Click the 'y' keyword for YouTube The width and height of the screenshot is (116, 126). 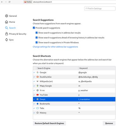pyautogui.click(x=79, y=95)
